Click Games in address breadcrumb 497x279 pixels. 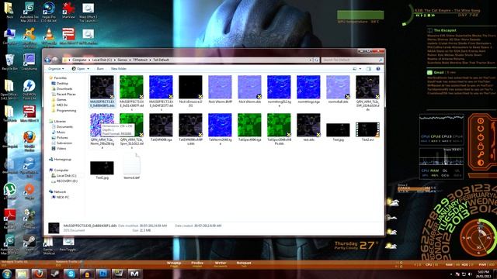point(123,60)
